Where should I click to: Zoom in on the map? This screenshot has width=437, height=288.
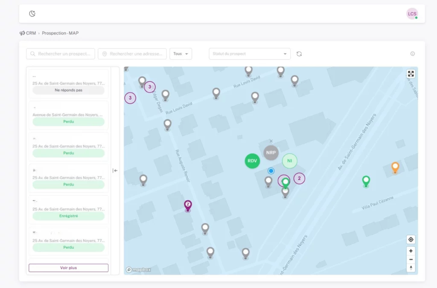click(411, 251)
